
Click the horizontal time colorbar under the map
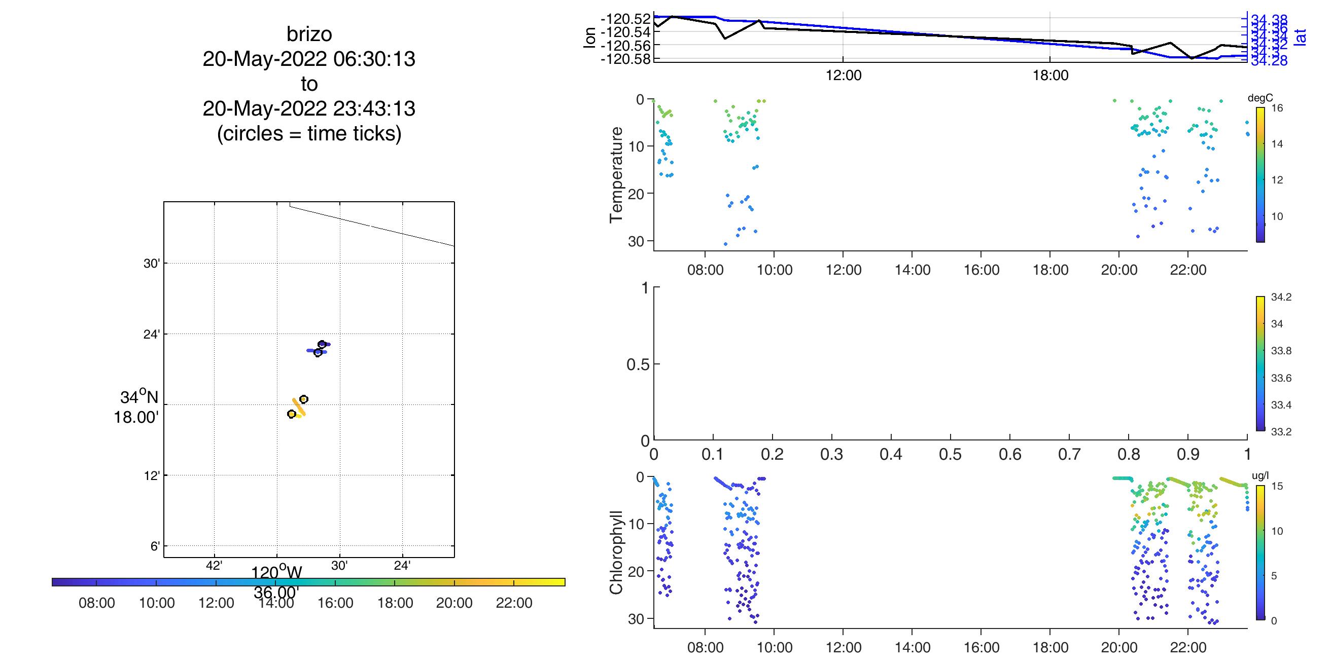point(308,582)
